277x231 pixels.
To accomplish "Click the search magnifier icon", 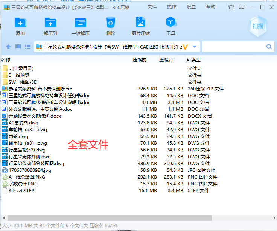I will coord(269,47).
